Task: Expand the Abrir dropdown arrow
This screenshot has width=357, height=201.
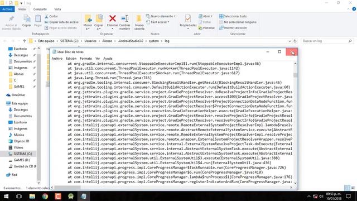Action: pos(211,16)
